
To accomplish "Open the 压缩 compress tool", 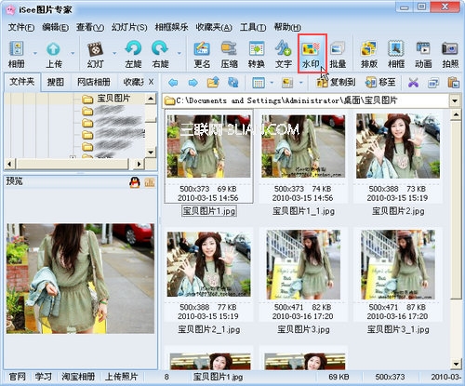I will point(229,54).
